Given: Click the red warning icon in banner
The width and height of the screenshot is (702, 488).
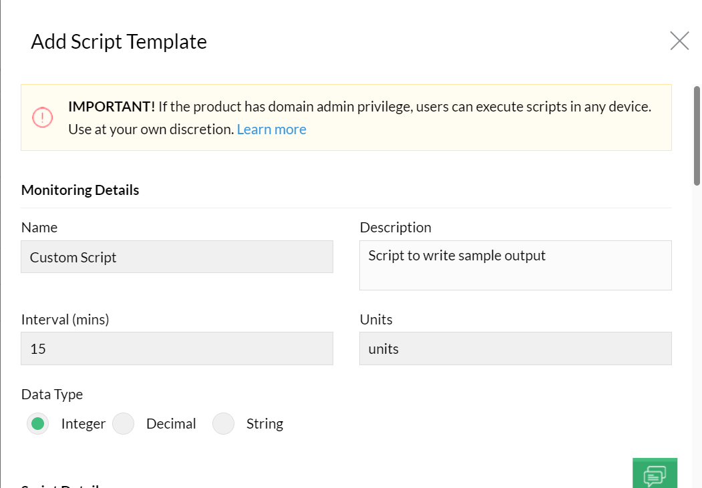Looking at the screenshot, I should coord(42,117).
